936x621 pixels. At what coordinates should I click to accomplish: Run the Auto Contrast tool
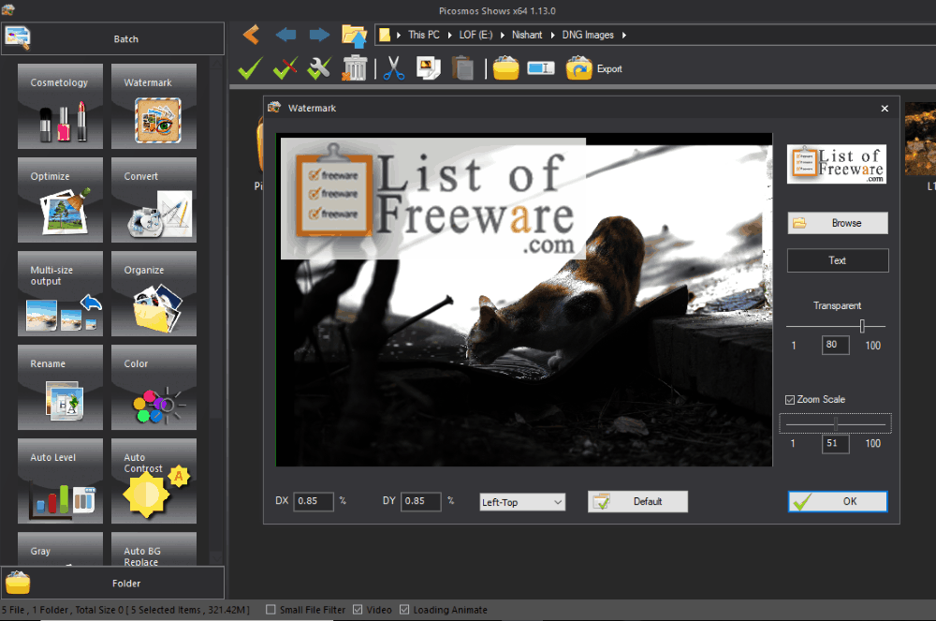click(x=154, y=481)
